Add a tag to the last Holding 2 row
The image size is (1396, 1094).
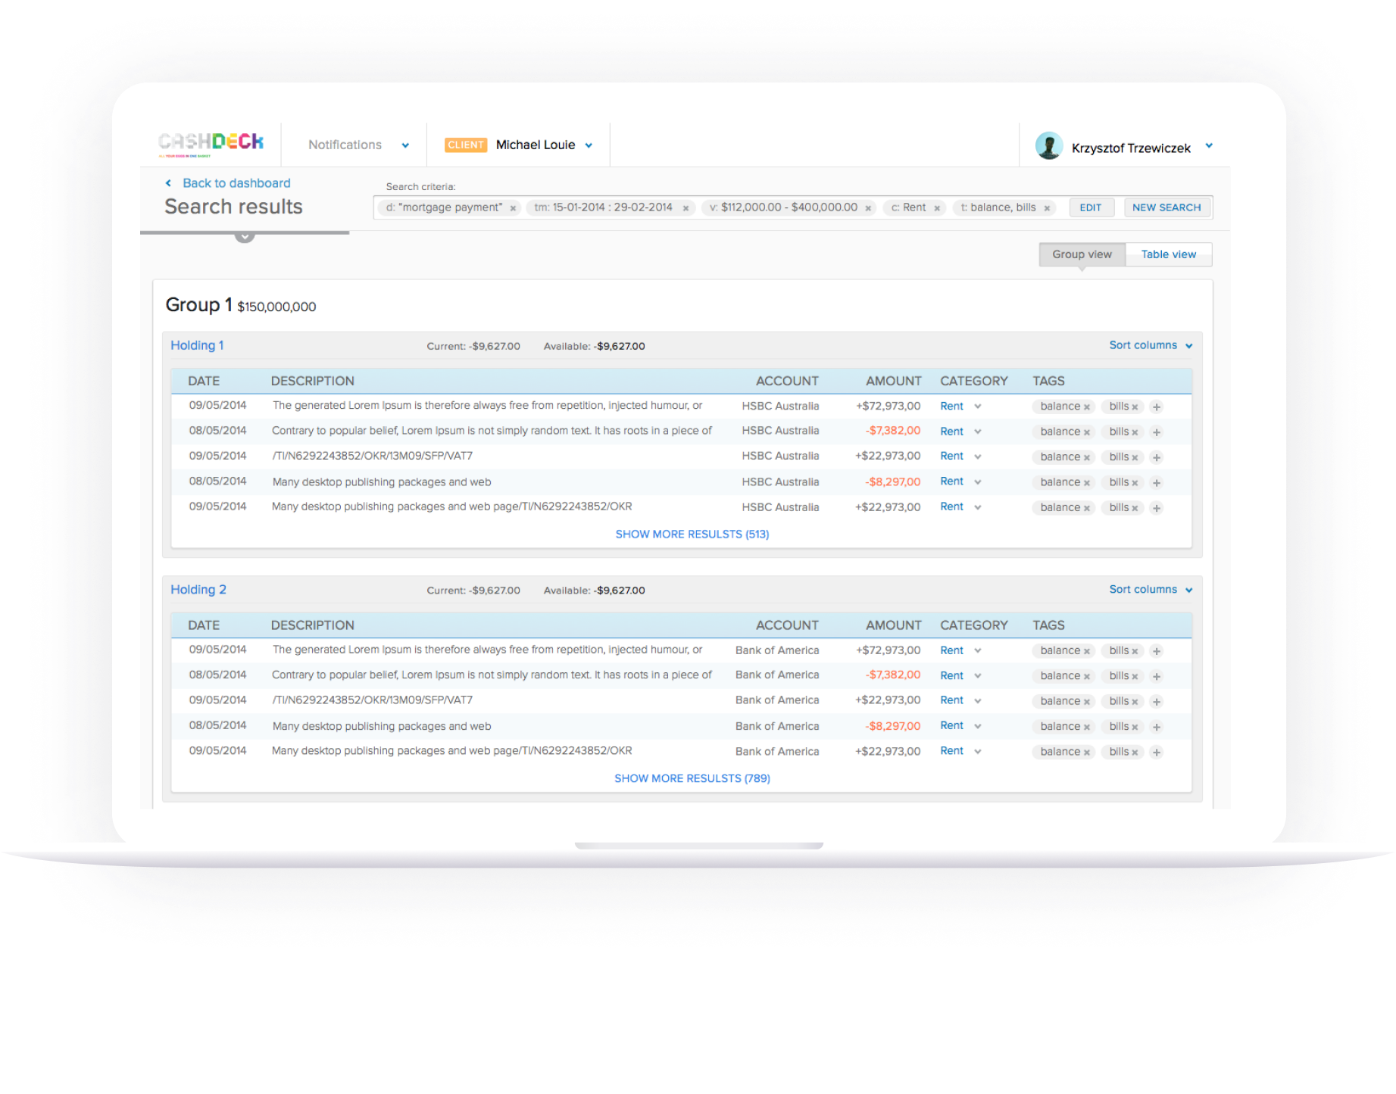click(1157, 752)
